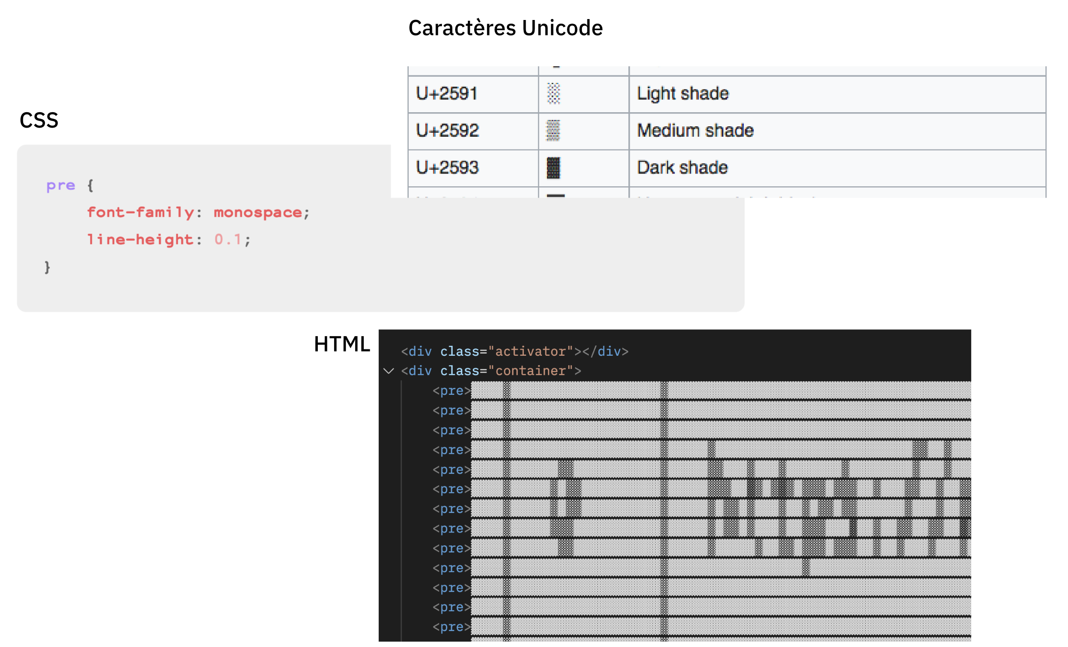Viewport: 1068px width, 647px height.
Task: Click the last visible pre tag
Action: click(x=451, y=627)
